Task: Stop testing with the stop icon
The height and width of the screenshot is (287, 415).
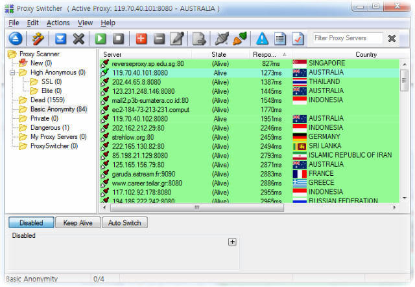Action: pos(118,39)
